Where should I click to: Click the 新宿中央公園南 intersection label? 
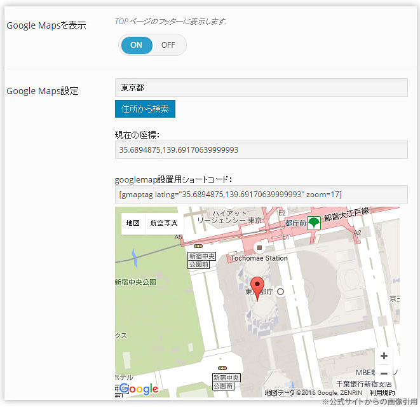226,382
